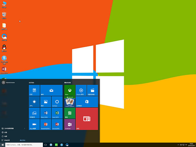The width and height of the screenshot is (196, 147).
Task: Open the Mail tile
Action: pyautogui.click(x=51, y=90)
